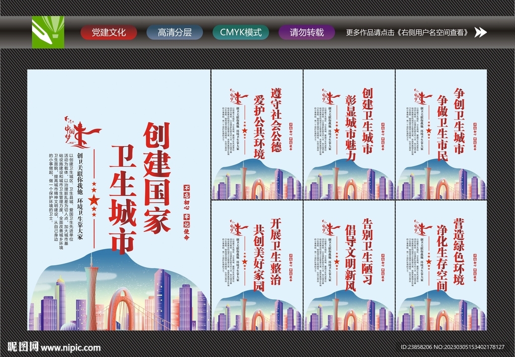
Task: Toggle the 高清分层 layered-file tag
Action: click(174, 32)
